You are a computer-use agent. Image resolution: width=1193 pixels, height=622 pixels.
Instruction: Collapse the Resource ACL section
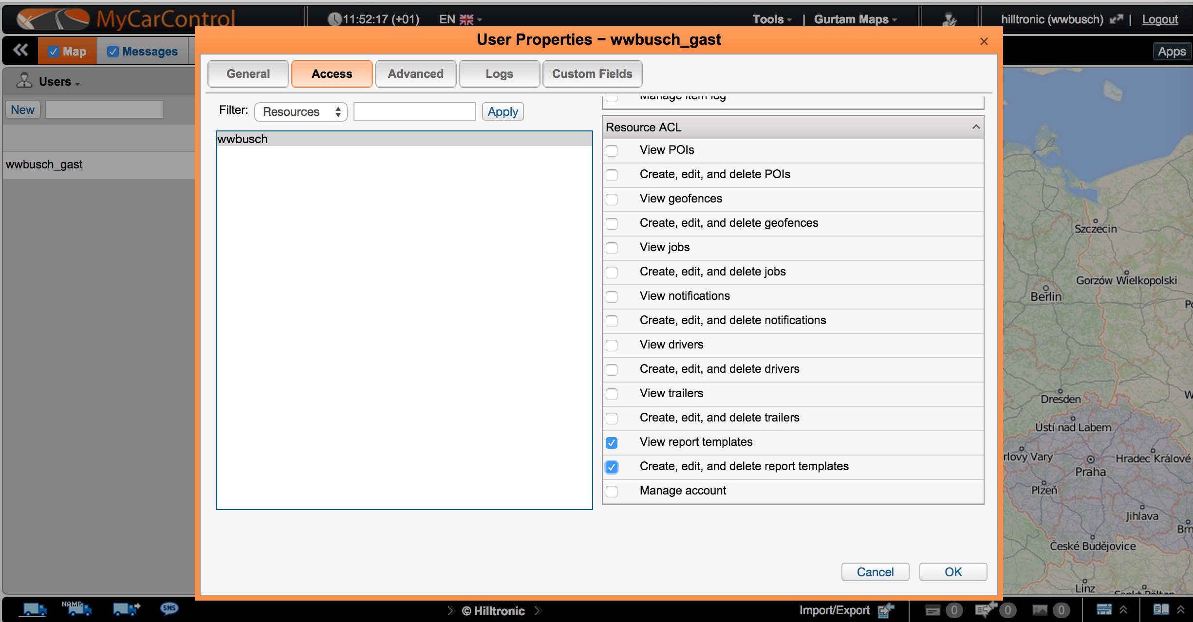(976, 127)
